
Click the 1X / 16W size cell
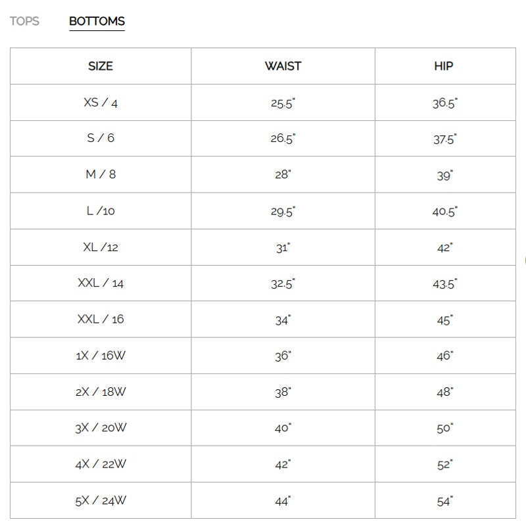point(101,356)
